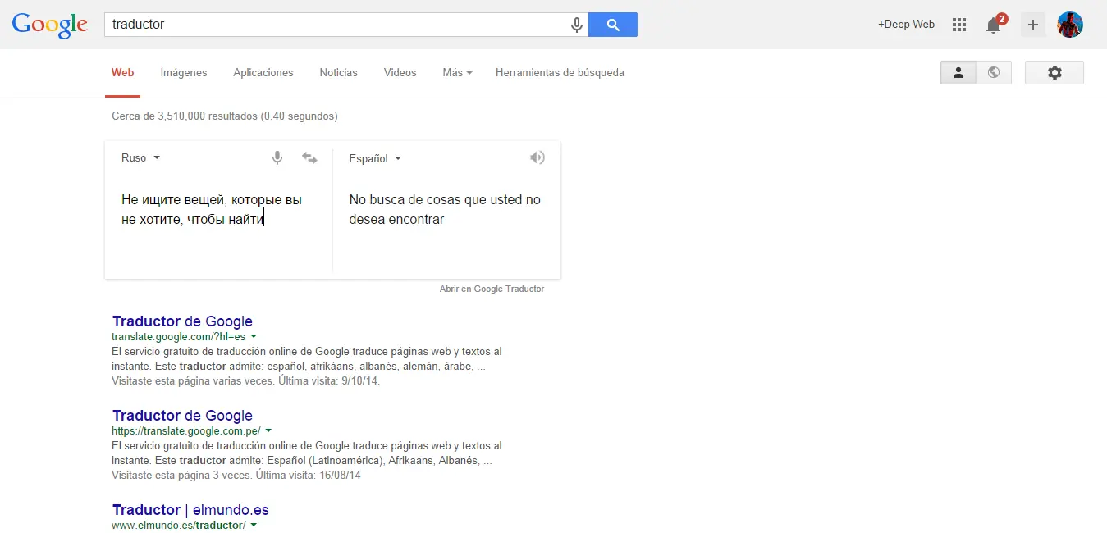Switch to the Aplicaciones tab

pyautogui.click(x=263, y=72)
